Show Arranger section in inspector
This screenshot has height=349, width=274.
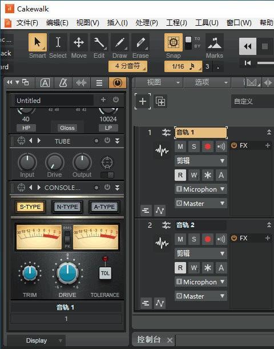45,83
